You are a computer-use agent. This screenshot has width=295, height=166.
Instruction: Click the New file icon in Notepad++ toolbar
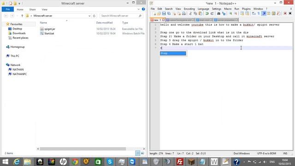154,13
